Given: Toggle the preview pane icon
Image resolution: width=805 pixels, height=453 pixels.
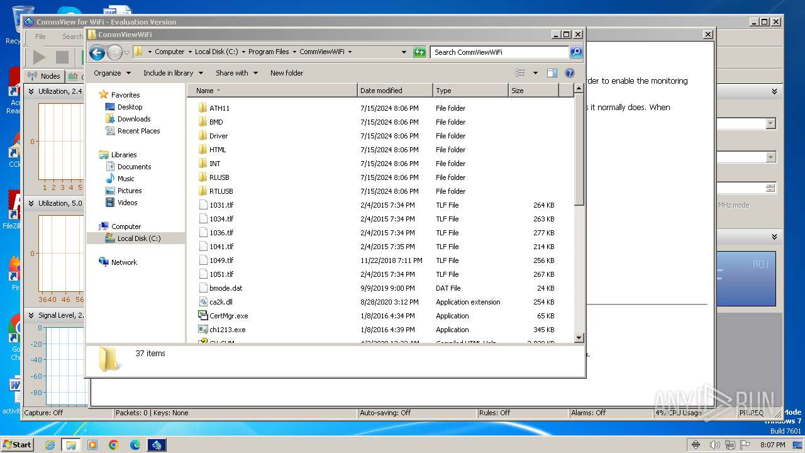Looking at the screenshot, I should [552, 73].
